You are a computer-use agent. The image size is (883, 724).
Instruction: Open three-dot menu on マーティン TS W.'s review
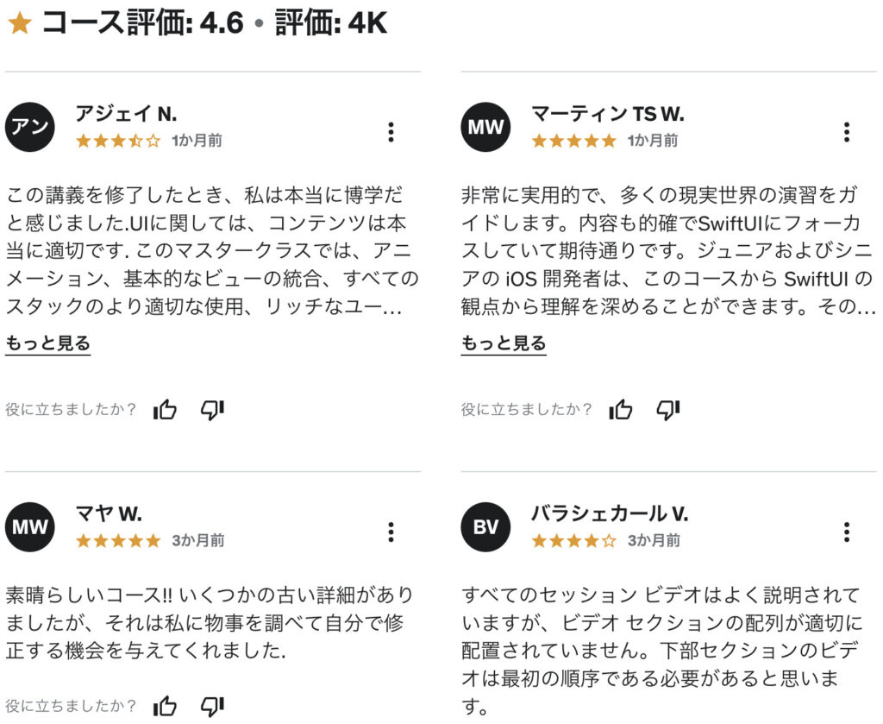pos(847,132)
